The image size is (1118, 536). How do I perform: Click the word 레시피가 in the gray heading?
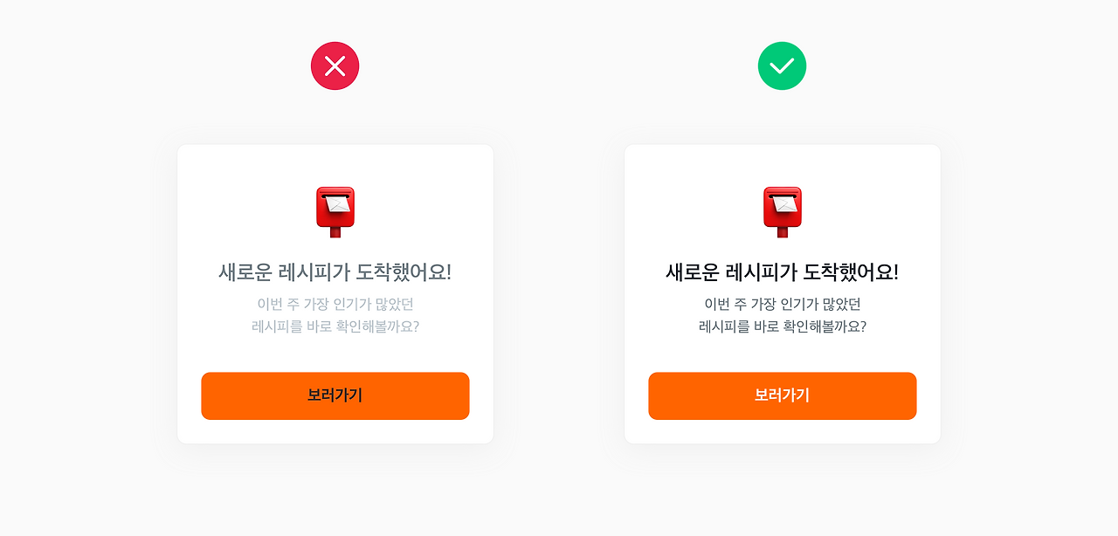[x=314, y=272]
